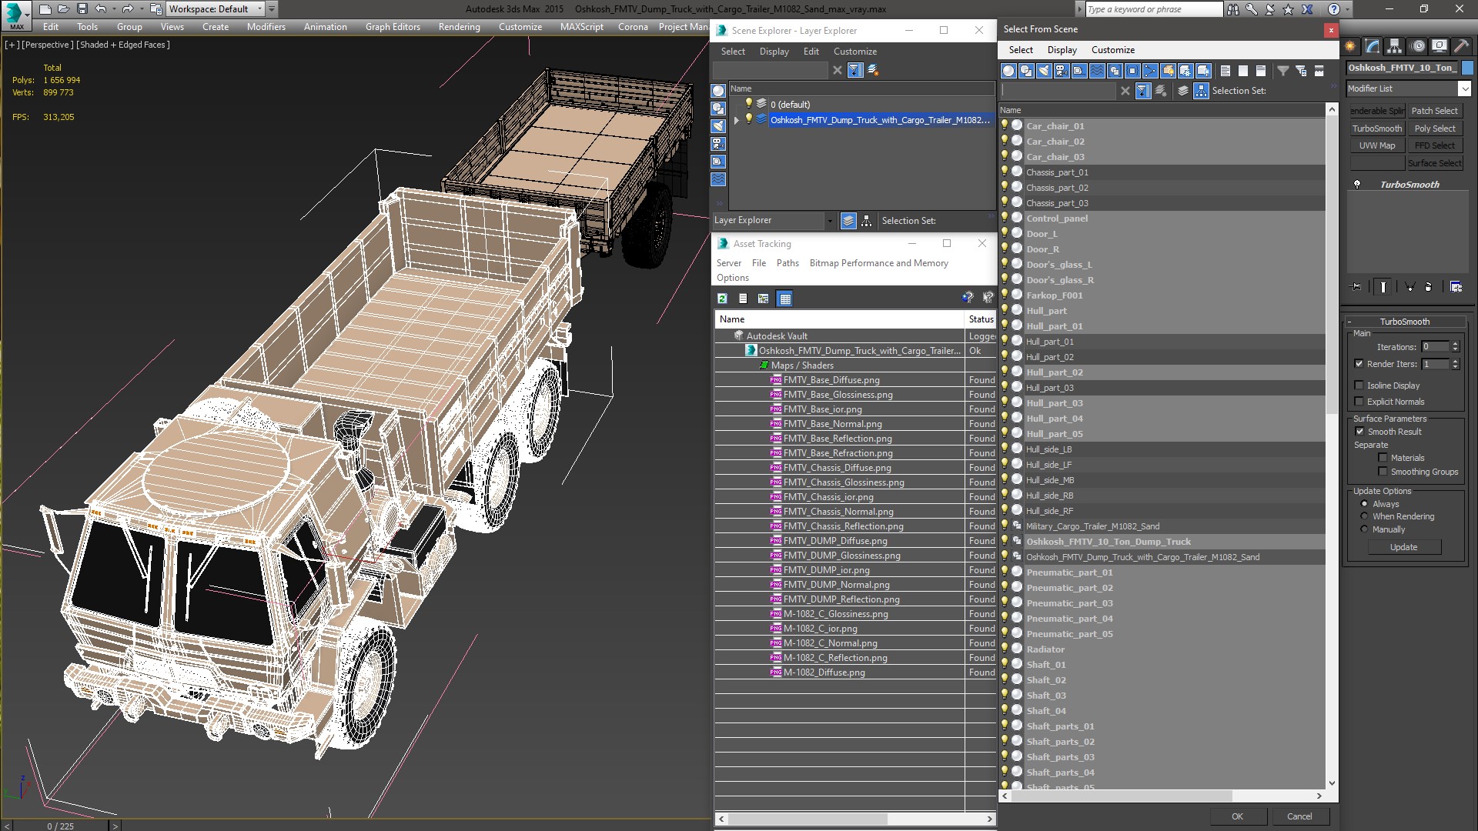Enable Explicit Normals checkbox
This screenshot has width=1478, height=831.
pyautogui.click(x=1359, y=402)
